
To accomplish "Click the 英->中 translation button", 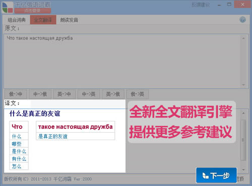I will pos(64,94).
